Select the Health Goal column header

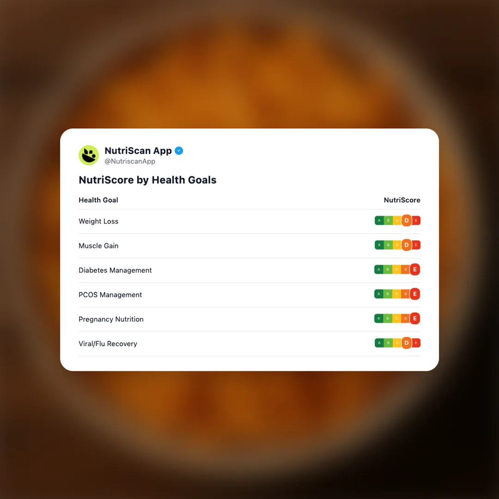click(98, 200)
